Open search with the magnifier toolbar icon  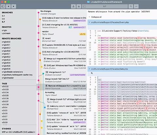tap(131, 6)
